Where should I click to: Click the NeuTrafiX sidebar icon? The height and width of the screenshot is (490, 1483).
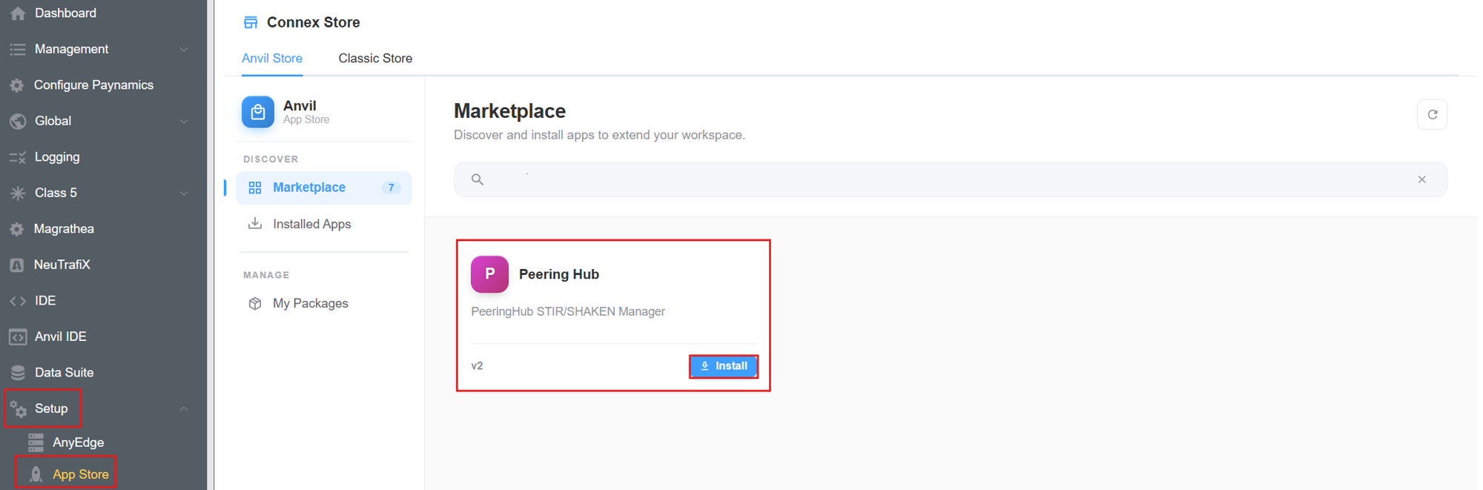click(x=17, y=265)
